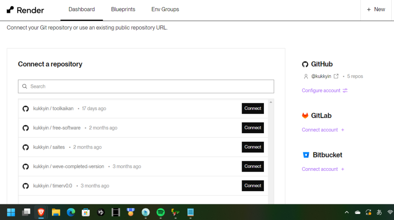The height and width of the screenshot is (220, 394).
Task: Open the Windows Start menu
Action: pos(11,212)
